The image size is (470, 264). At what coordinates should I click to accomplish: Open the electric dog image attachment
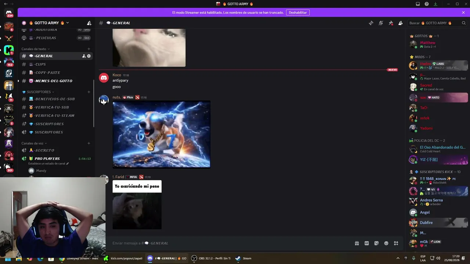(162, 134)
